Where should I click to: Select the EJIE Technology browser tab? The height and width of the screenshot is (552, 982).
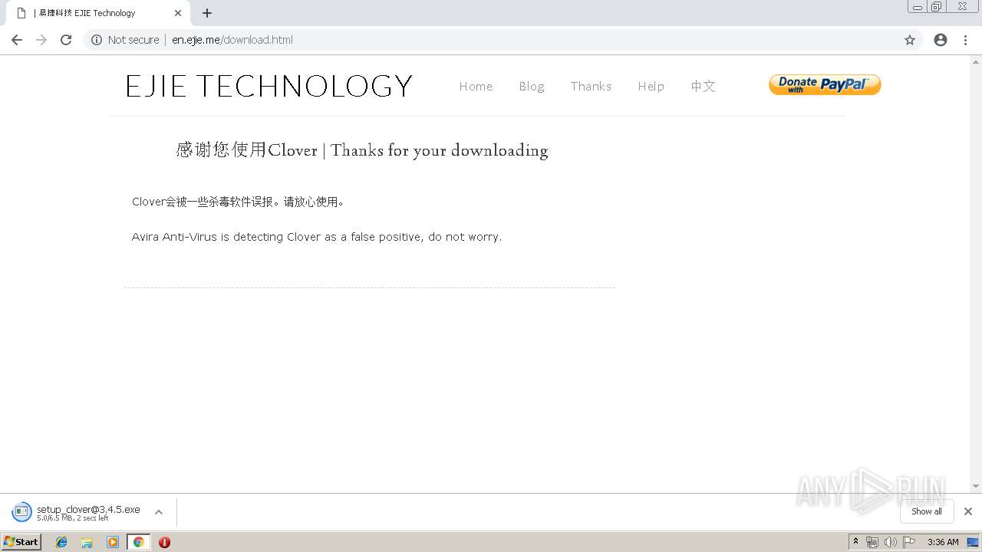point(98,13)
